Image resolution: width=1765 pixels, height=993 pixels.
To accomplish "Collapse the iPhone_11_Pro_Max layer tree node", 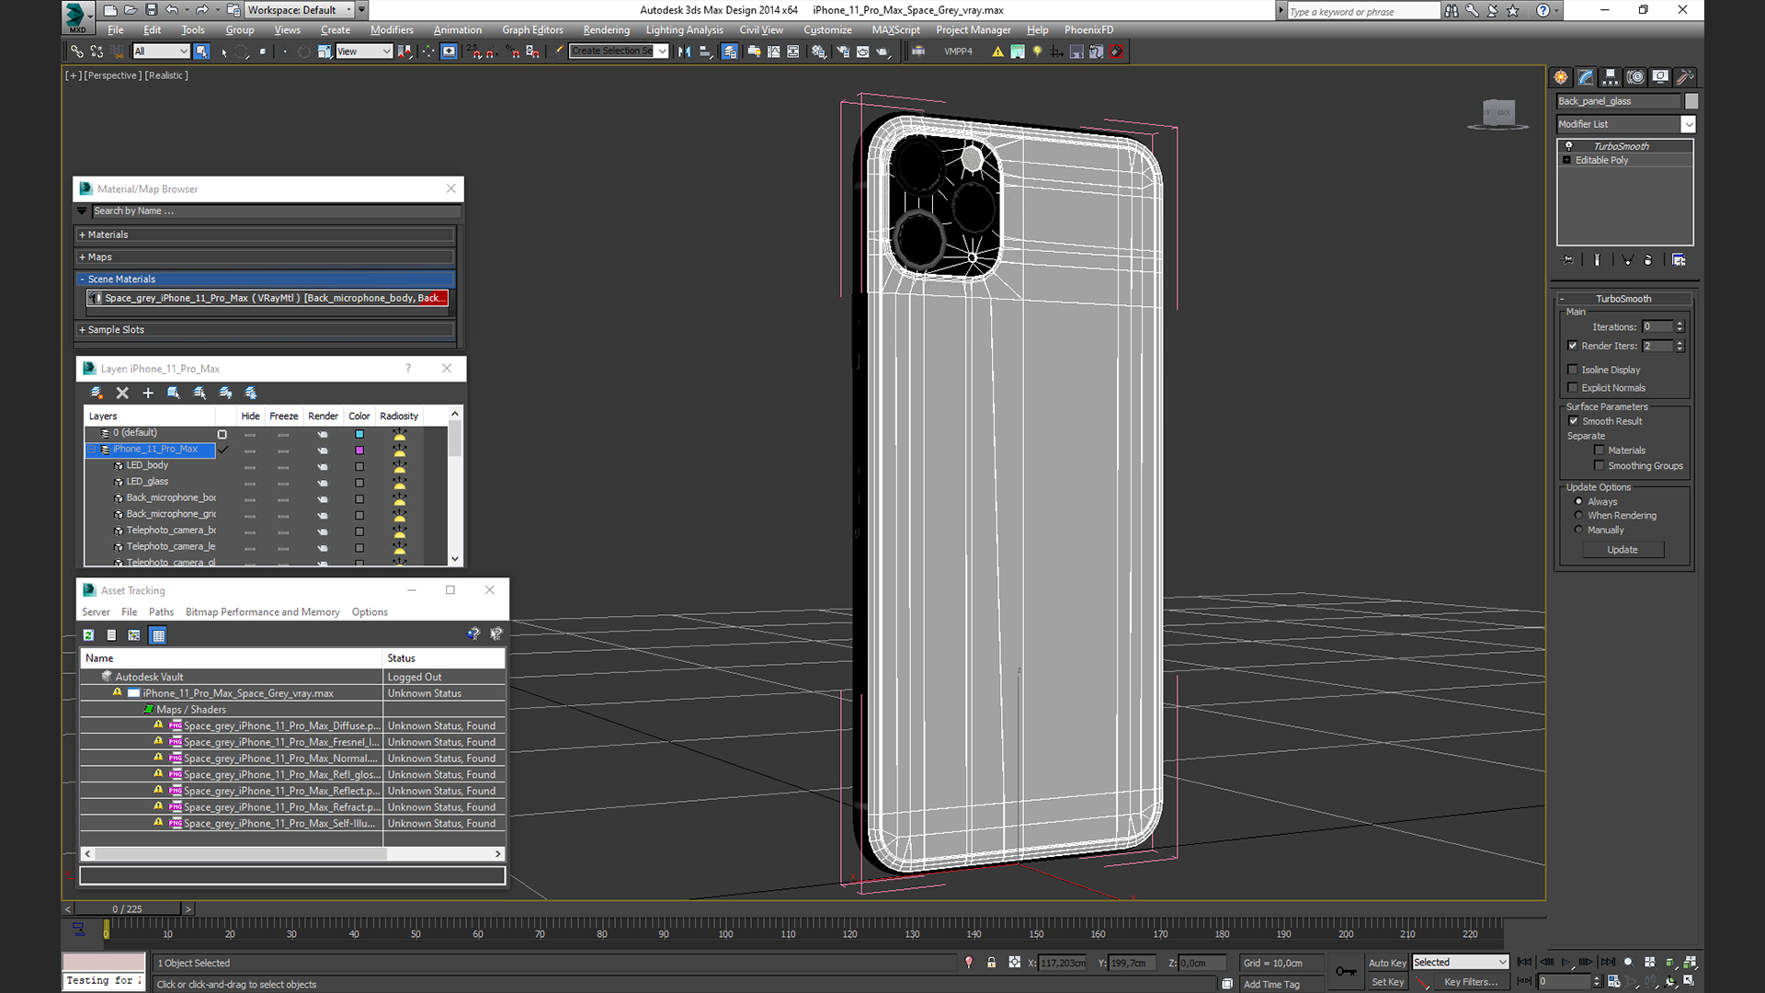I will tap(92, 450).
